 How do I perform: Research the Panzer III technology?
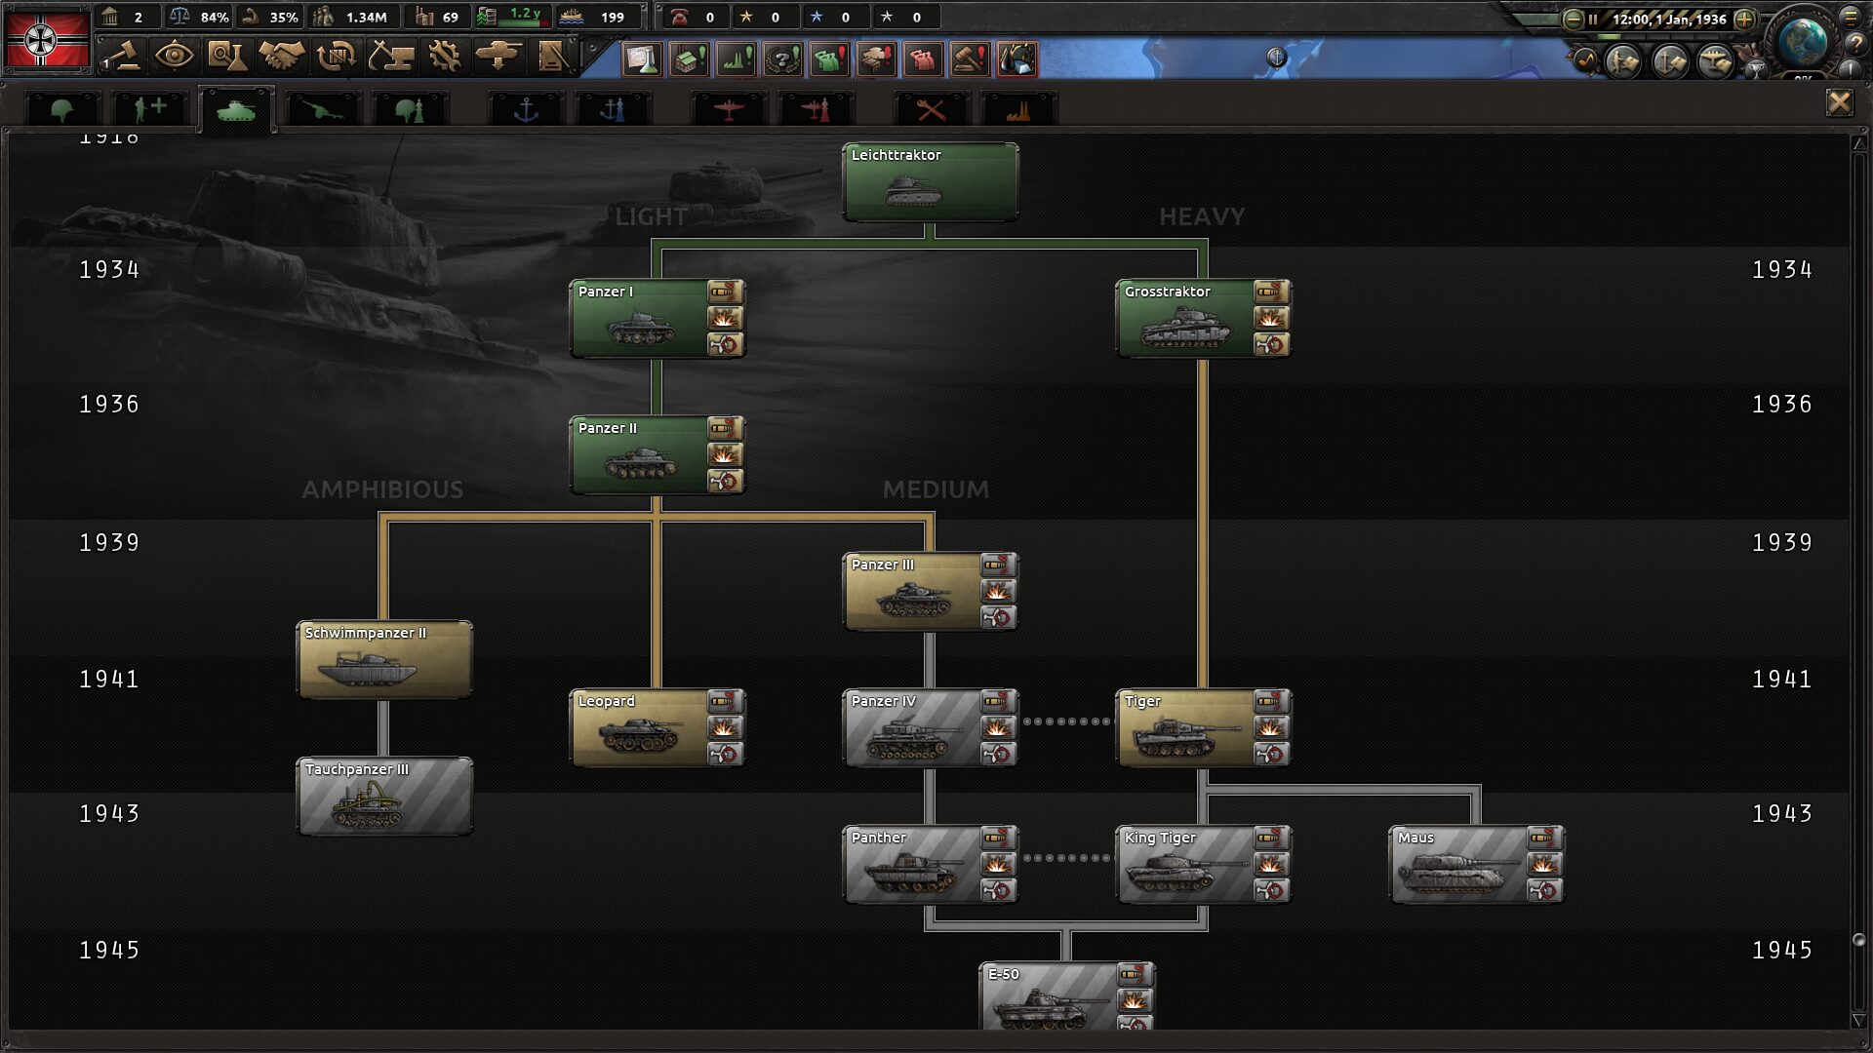click(x=913, y=592)
